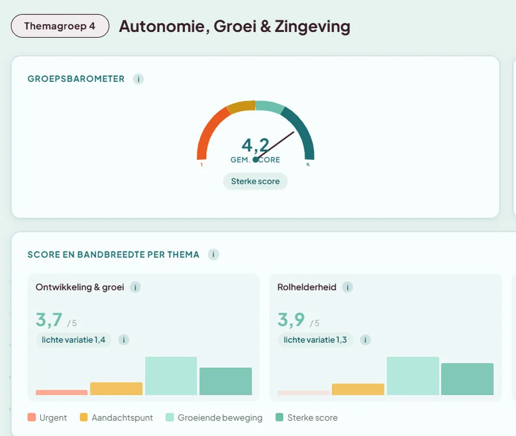Open info icon next to Score en bandbreedte per thema
This screenshot has height=436, width=516.
point(213,254)
